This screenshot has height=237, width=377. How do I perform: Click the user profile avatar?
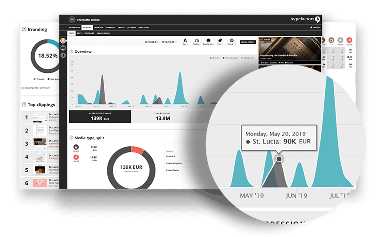72,20
